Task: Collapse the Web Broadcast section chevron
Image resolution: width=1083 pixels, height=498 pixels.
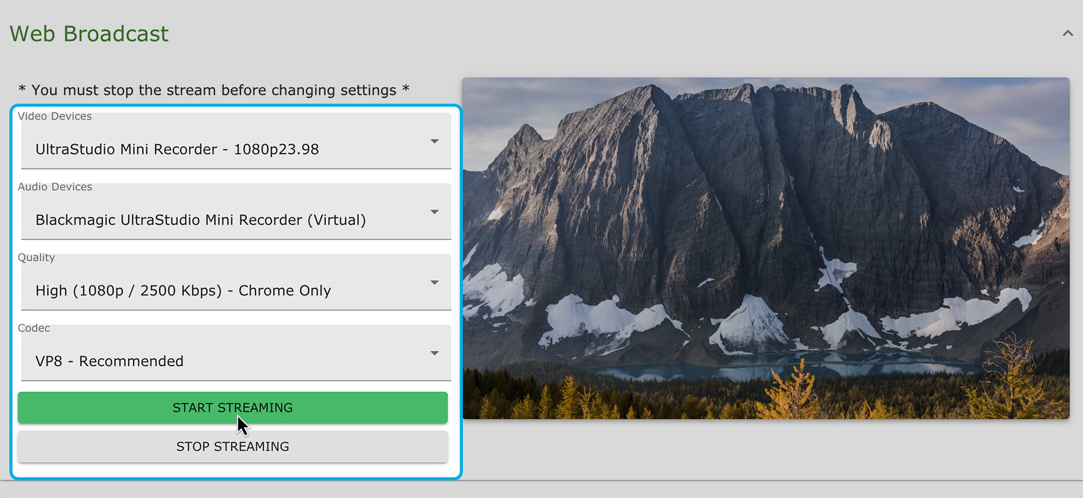Action: point(1067,34)
